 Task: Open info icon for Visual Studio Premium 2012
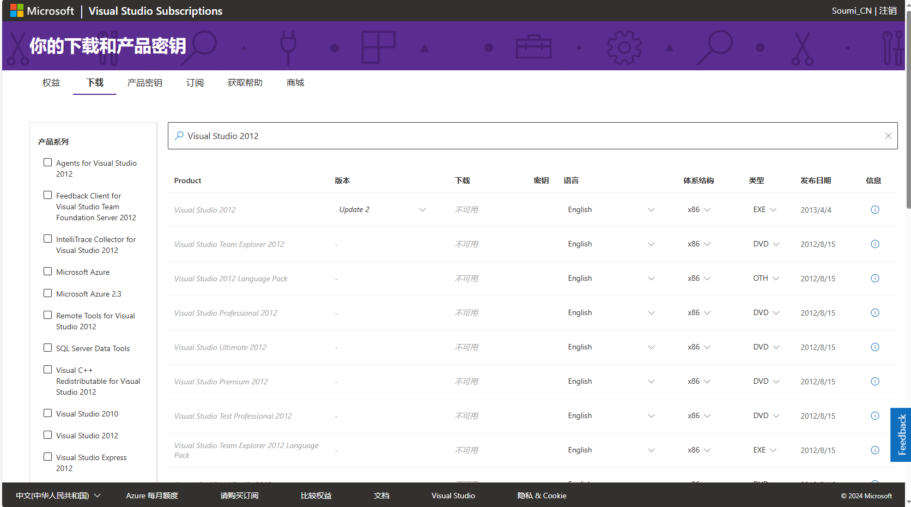pos(875,382)
